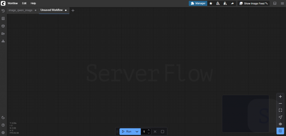This screenshot has height=136, width=286.
Task: Click the vacuum icon beside the star
Action: tap(218, 3)
